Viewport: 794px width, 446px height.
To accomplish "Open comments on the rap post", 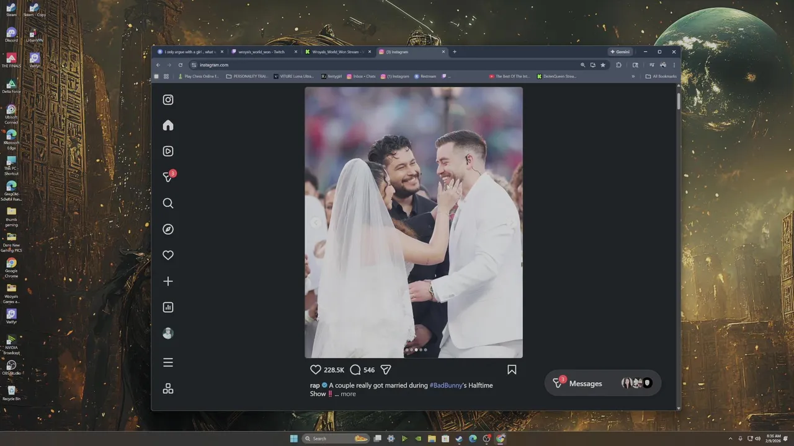I will pos(355,370).
